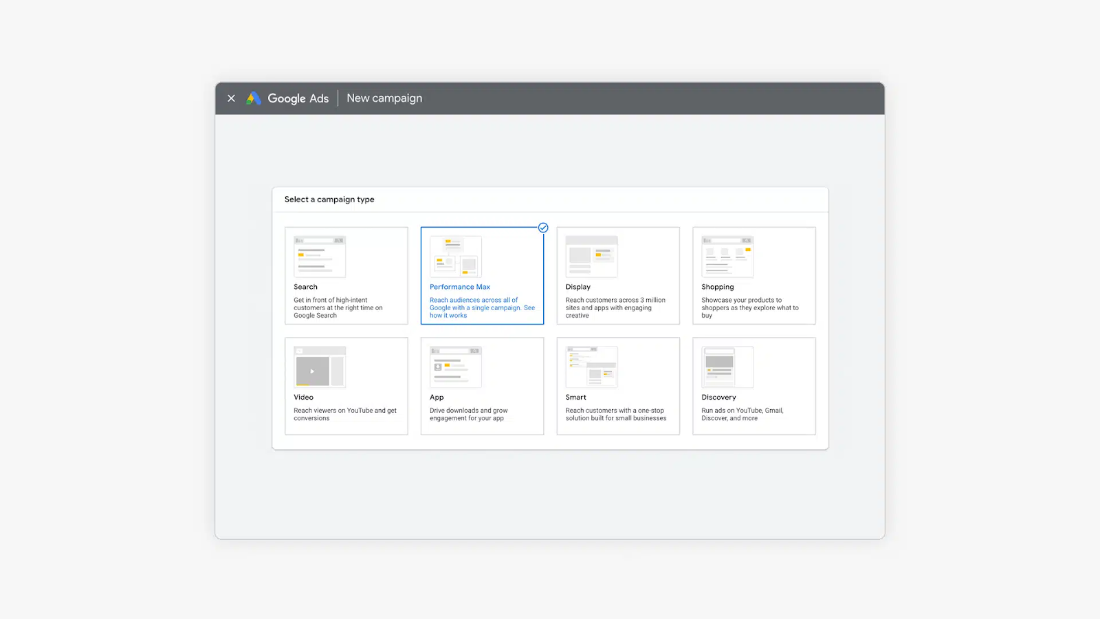Image resolution: width=1100 pixels, height=619 pixels.
Task: Click the Display campaign illustration icon
Action: (591, 257)
